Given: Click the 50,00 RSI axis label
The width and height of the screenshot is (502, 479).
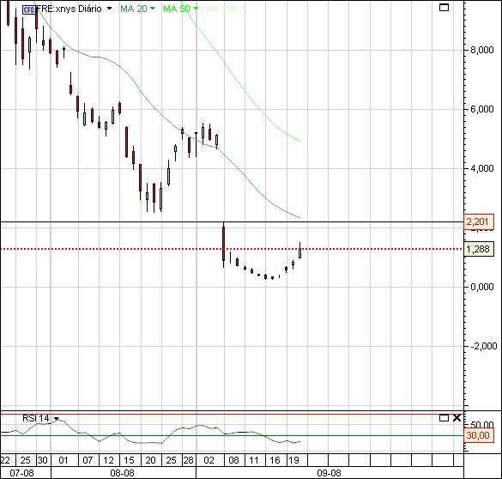Looking at the screenshot, I should (x=481, y=425).
